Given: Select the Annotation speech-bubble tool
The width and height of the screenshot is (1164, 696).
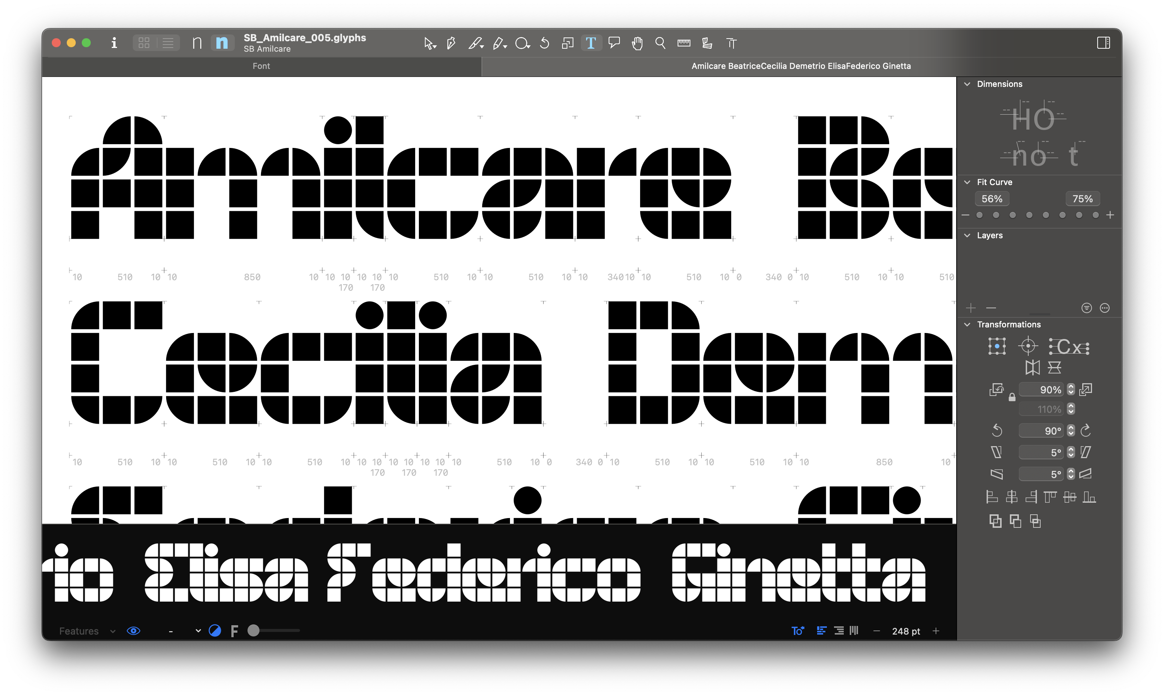Looking at the screenshot, I should click(x=614, y=43).
